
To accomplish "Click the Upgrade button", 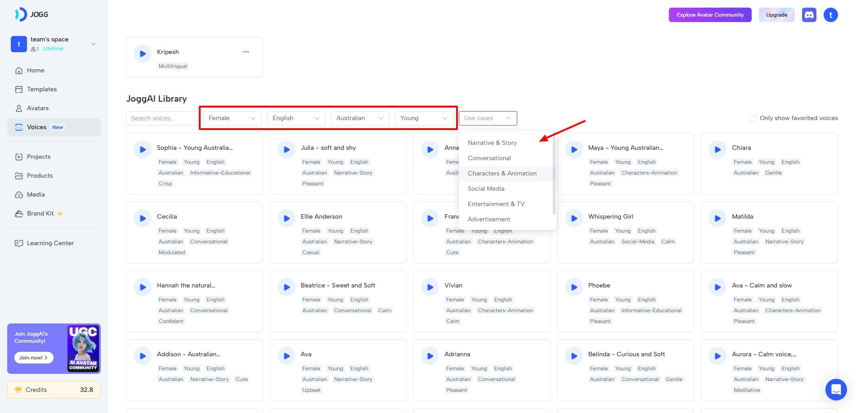I will point(776,15).
